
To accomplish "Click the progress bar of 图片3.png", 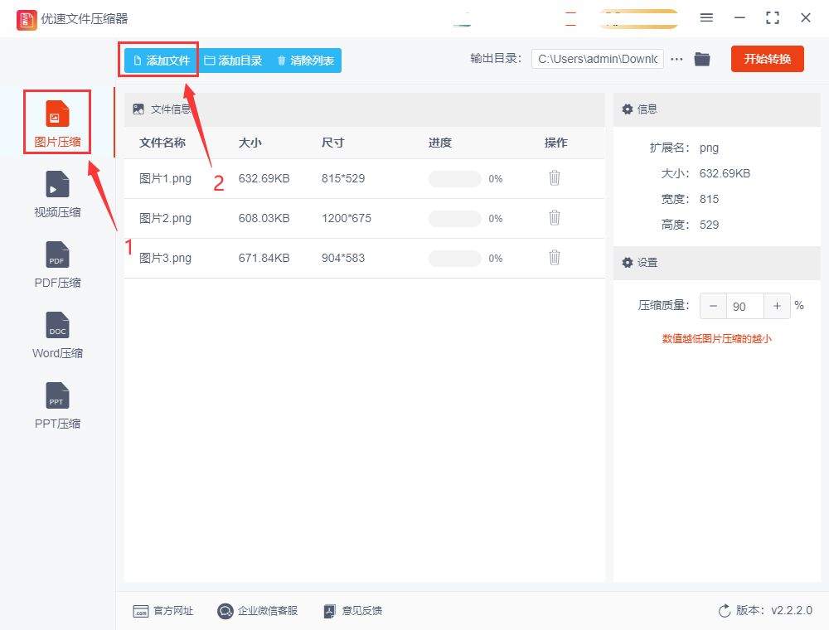I will pos(454,259).
